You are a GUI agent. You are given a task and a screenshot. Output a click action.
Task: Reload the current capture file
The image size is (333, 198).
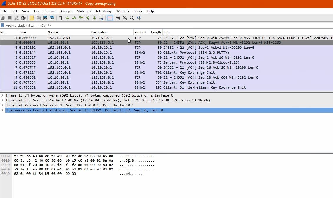click(52, 18)
